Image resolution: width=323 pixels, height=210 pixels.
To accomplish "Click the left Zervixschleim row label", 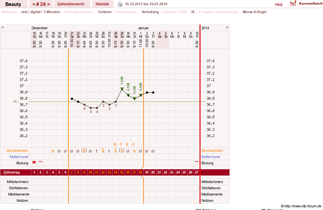I will click(17, 151).
